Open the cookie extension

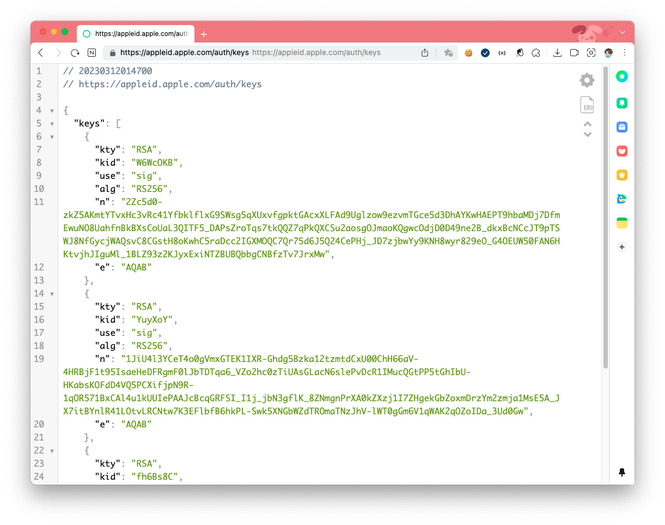pyautogui.click(x=468, y=53)
